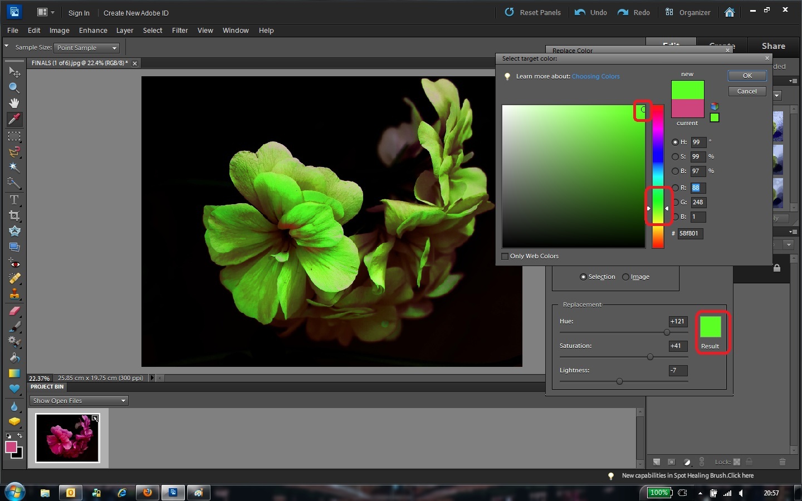Select the Crop tool
The image size is (802, 501).
14,215
